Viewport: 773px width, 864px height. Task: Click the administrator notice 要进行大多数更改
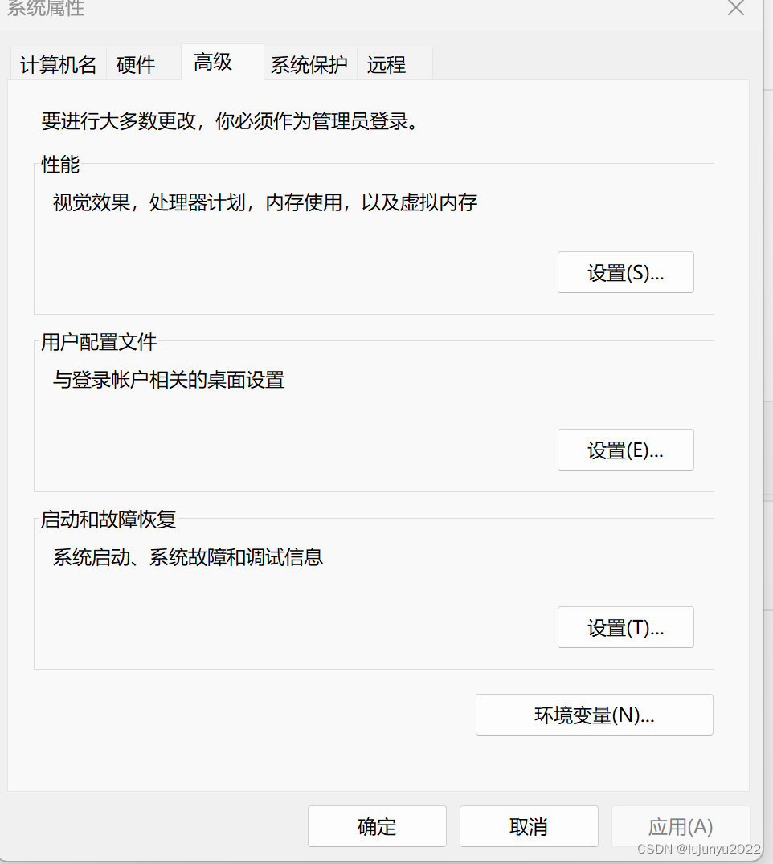click(231, 120)
